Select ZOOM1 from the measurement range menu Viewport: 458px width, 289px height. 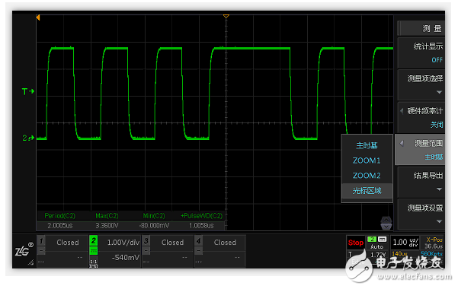367,160
